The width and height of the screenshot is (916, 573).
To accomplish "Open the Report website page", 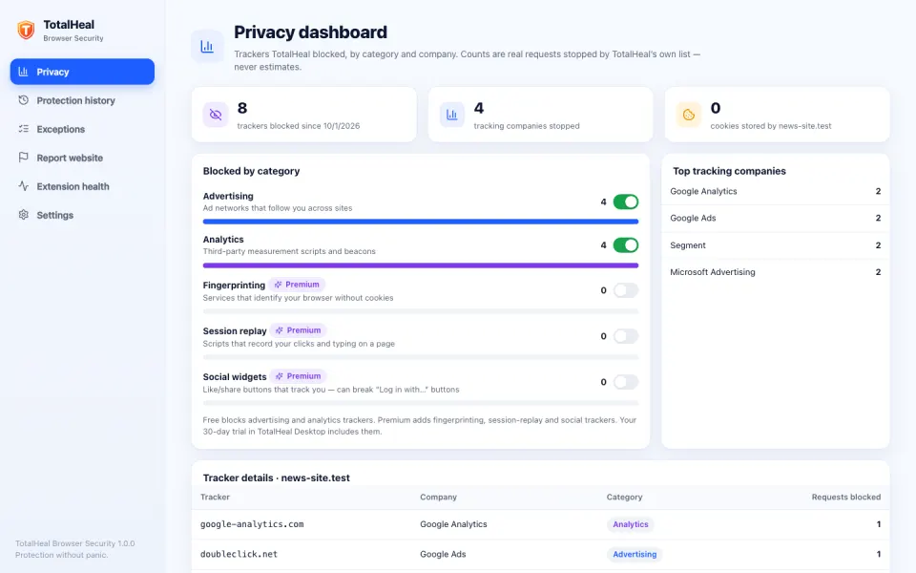I will coord(82,158).
